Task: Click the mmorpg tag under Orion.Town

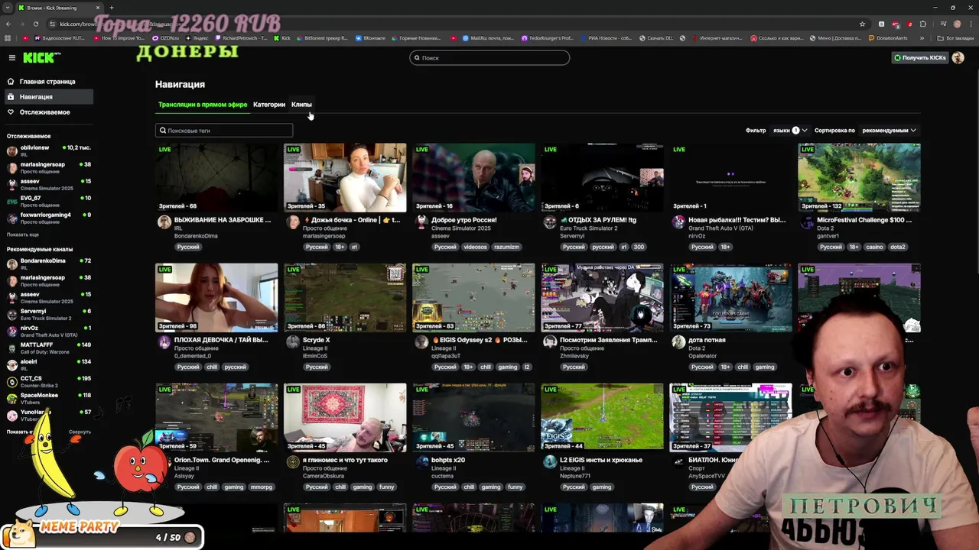Action: [x=262, y=487]
